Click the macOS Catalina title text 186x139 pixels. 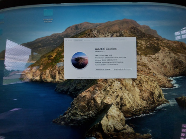[106, 49]
